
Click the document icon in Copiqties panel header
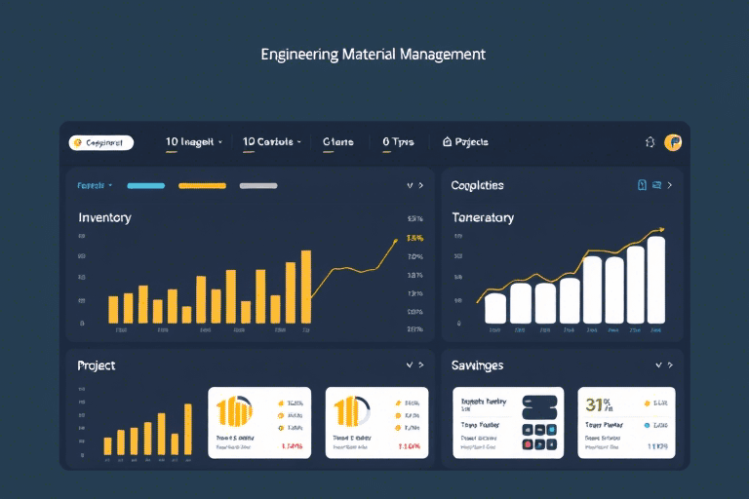642,185
